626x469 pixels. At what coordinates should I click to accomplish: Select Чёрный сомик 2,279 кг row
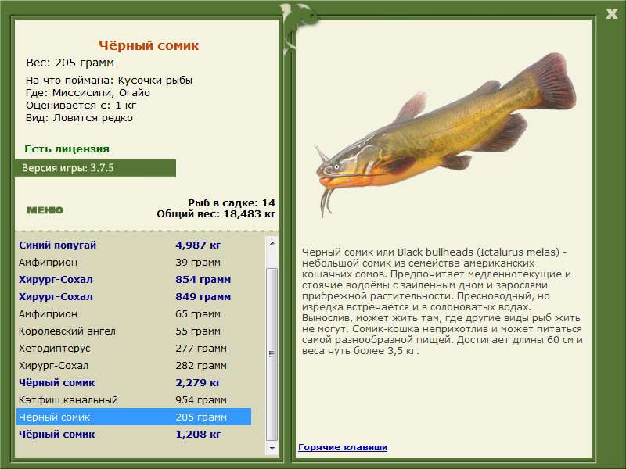134,382
